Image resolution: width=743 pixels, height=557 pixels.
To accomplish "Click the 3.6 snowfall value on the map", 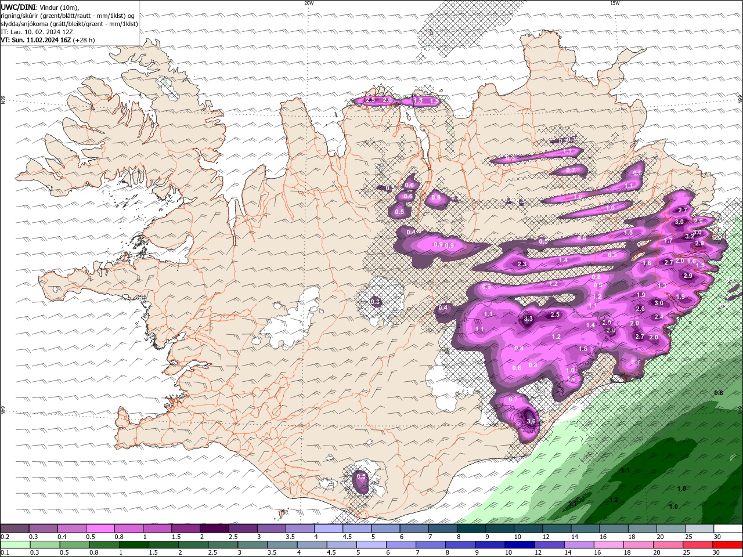I will 531,421.
